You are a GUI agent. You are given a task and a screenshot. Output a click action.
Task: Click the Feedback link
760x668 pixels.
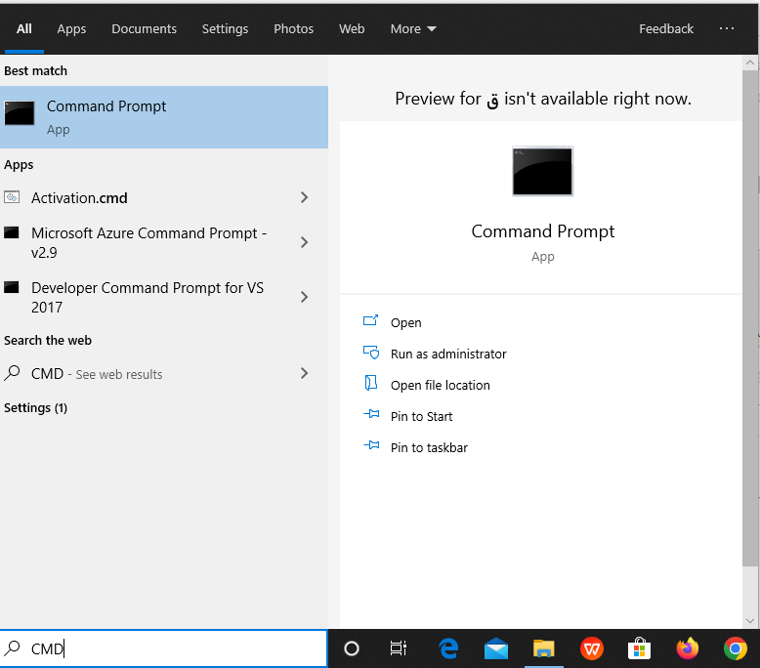point(666,29)
